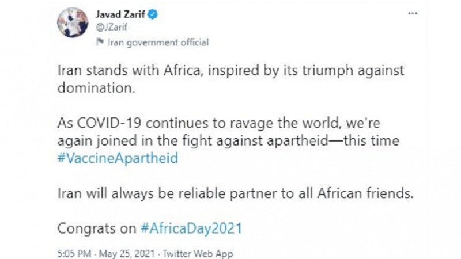Click the May 25, 2021 date

(127, 253)
